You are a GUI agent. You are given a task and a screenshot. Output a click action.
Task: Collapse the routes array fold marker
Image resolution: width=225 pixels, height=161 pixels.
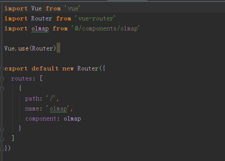pyautogui.click(x=2, y=79)
